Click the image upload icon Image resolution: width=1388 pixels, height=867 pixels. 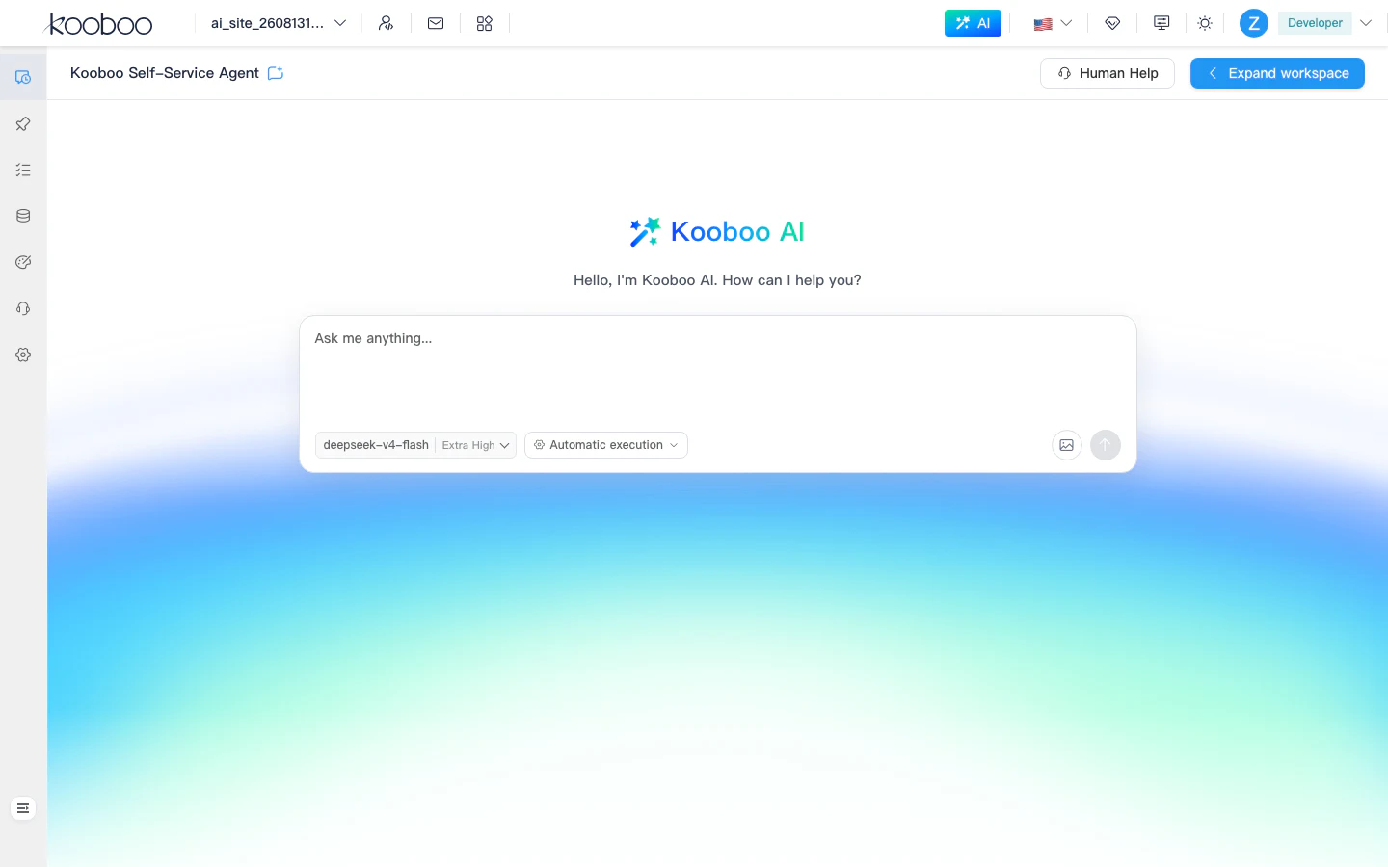click(1067, 445)
